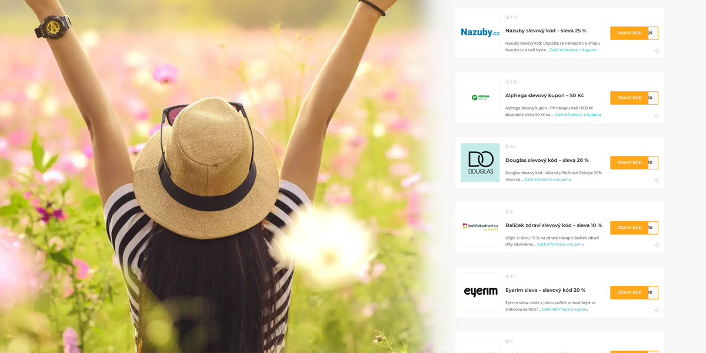This screenshot has height=353, width=706.
Task: Follow 'Další informace o kuponu' for Nazuby
Action: (573, 50)
